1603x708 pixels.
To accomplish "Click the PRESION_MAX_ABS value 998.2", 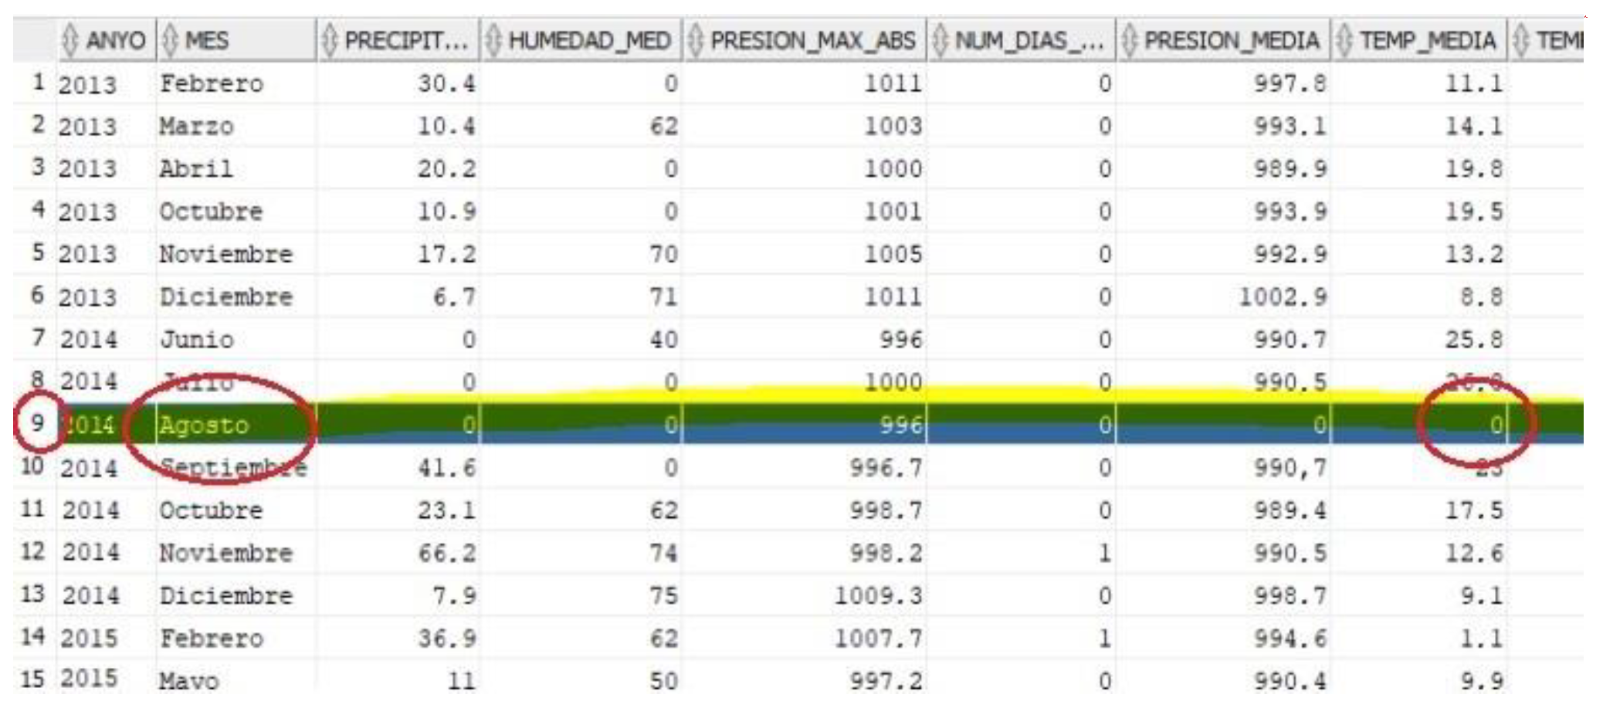I will [x=886, y=553].
